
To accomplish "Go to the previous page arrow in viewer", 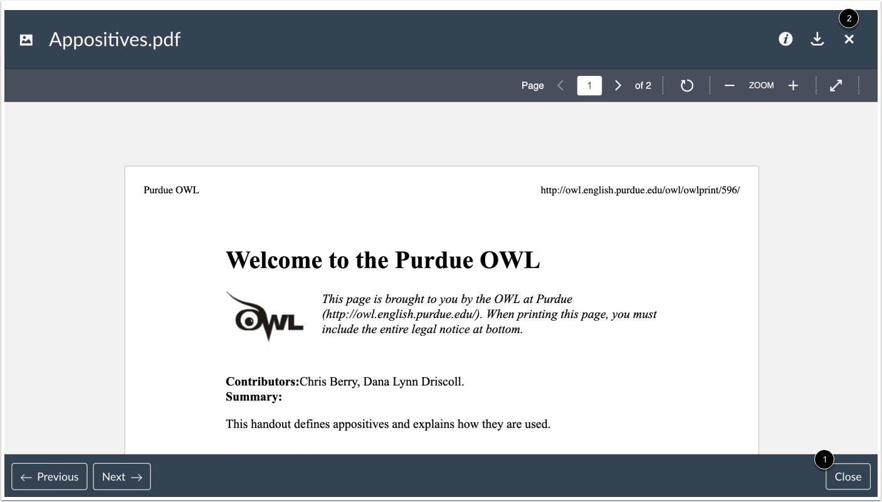I will point(560,85).
